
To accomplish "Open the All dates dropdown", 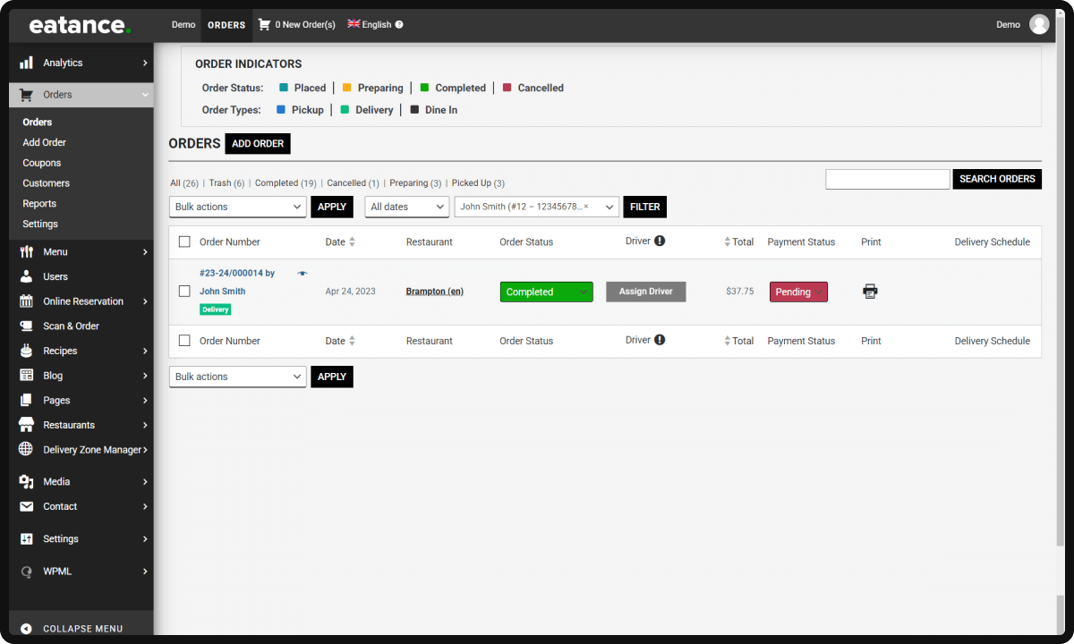I will pyautogui.click(x=407, y=207).
